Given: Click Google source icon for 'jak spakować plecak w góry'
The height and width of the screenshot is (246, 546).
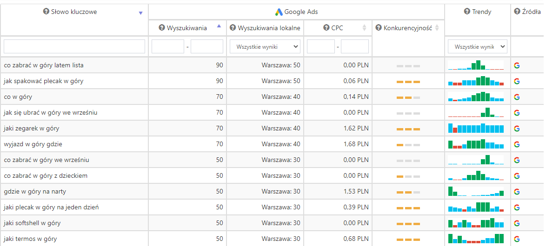Looking at the screenshot, I should 517,81.
